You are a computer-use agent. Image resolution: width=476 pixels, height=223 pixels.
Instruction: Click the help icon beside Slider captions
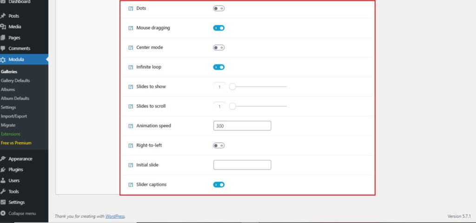(x=131, y=185)
